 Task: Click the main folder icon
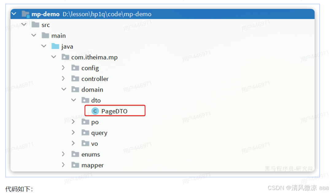tap(45, 35)
